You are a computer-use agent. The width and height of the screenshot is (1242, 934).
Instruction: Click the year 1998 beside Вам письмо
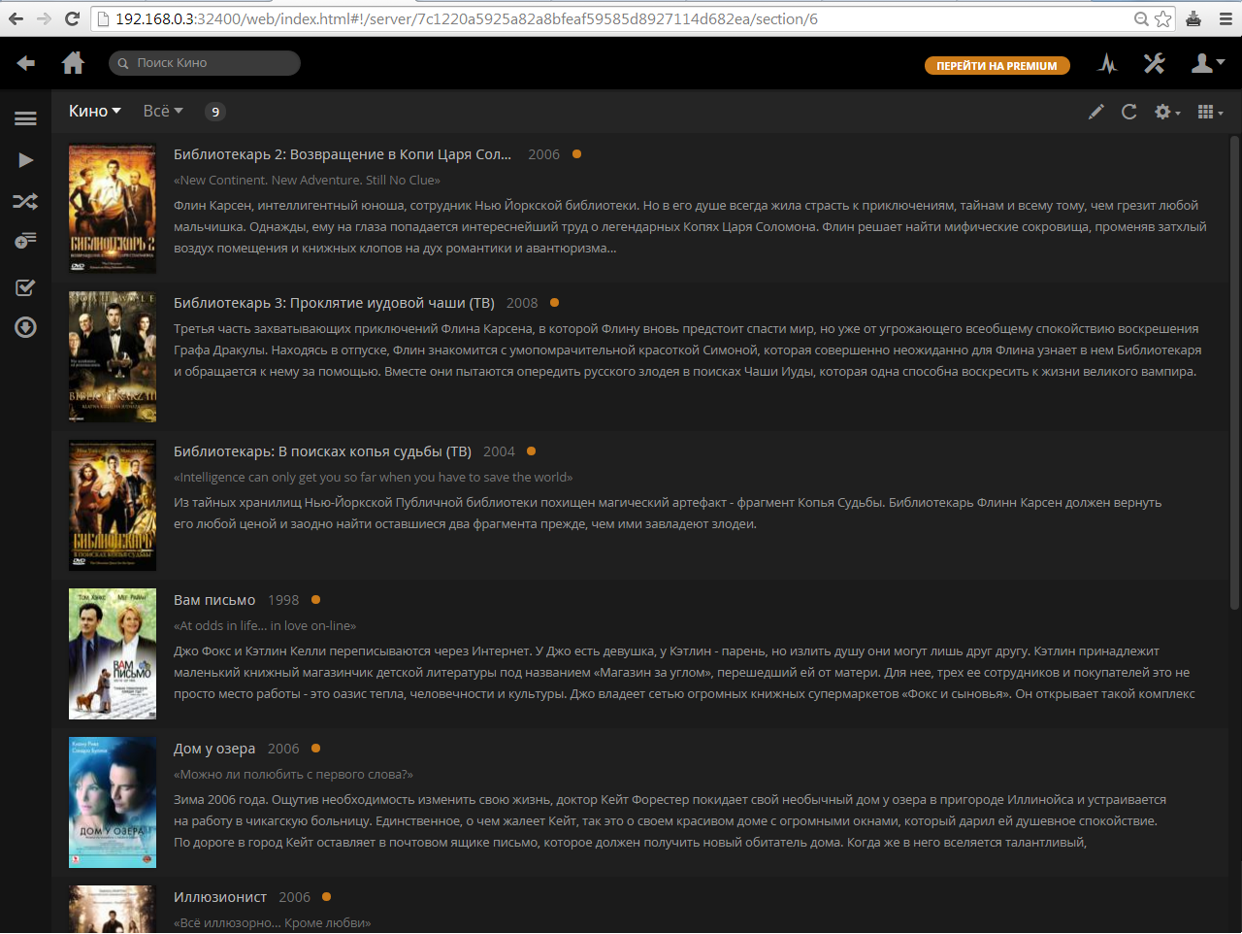click(283, 600)
